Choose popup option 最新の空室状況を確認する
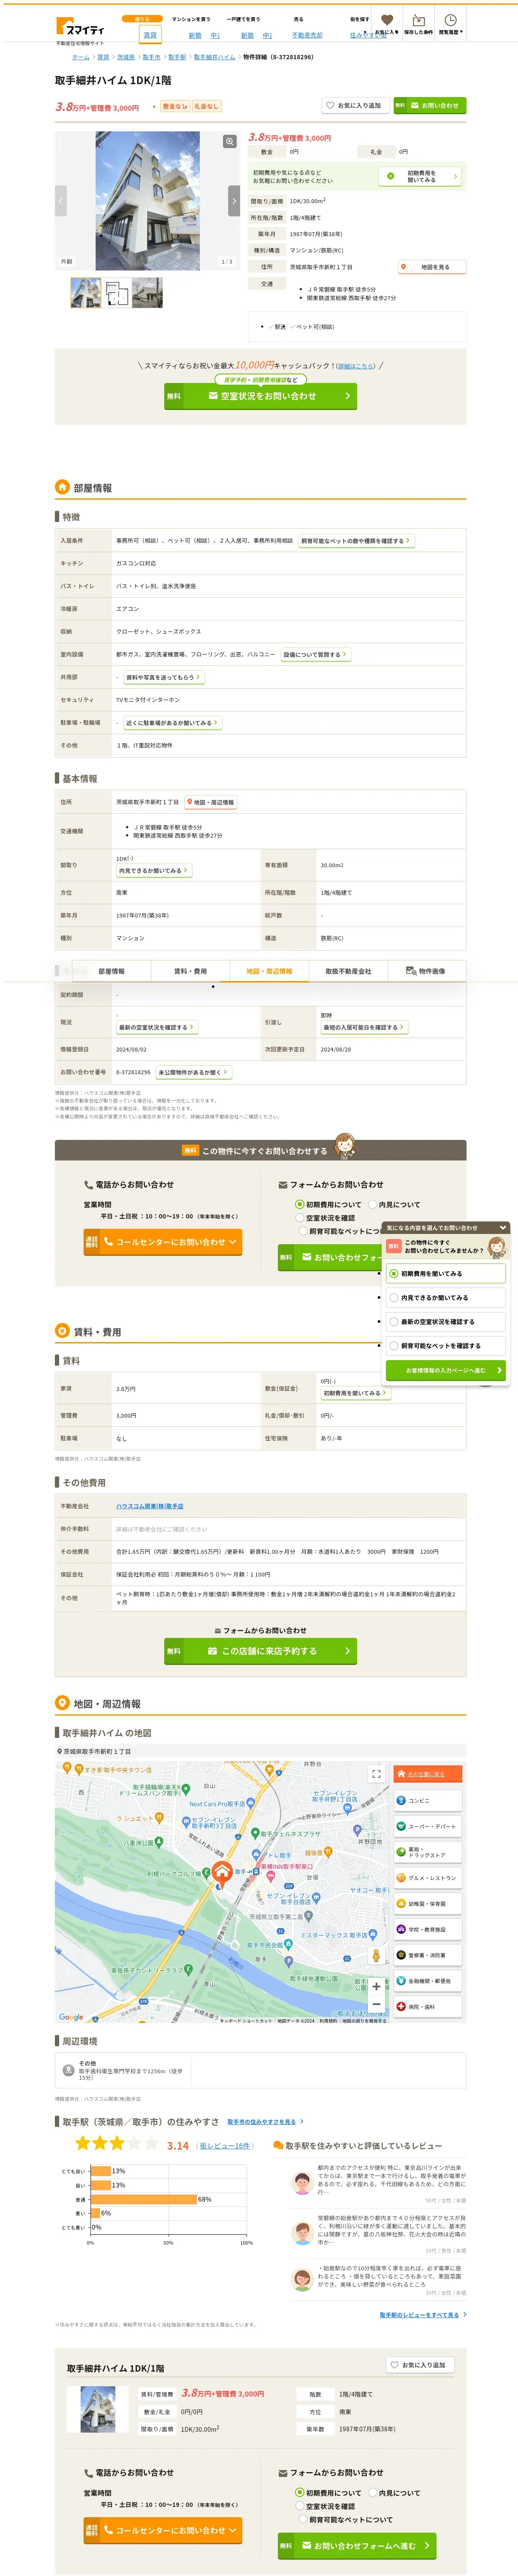The image size is (518, 2576). point(445,1322)
